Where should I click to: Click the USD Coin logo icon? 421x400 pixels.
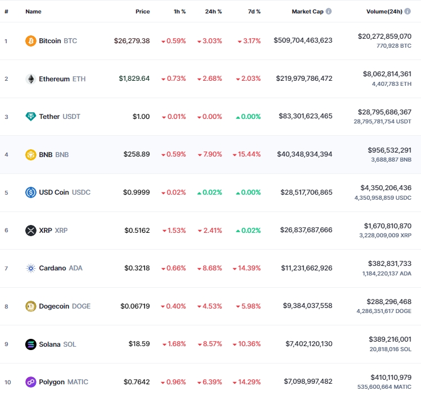point(31,192)
